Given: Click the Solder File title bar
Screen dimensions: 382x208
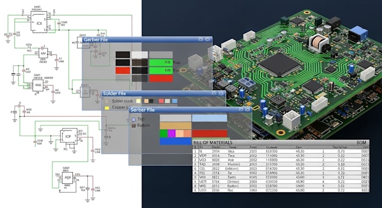Looking at the screenshot, I should (163, 94).
